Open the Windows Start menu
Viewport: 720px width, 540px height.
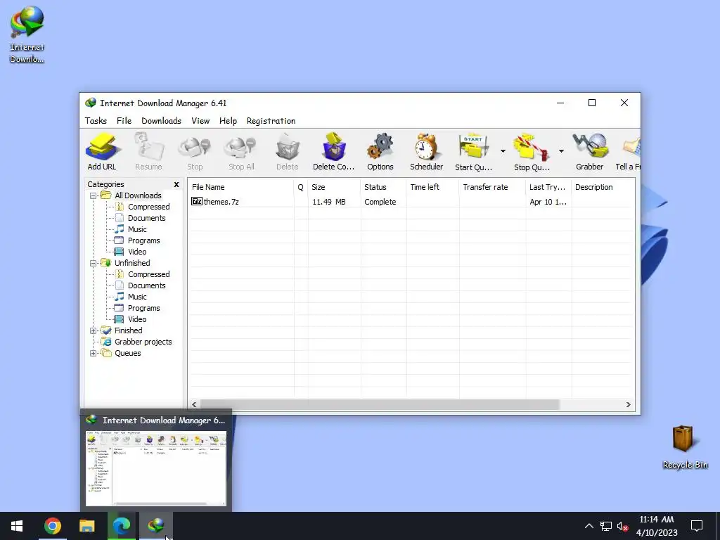pyautogui.click(x=17, y=526)
